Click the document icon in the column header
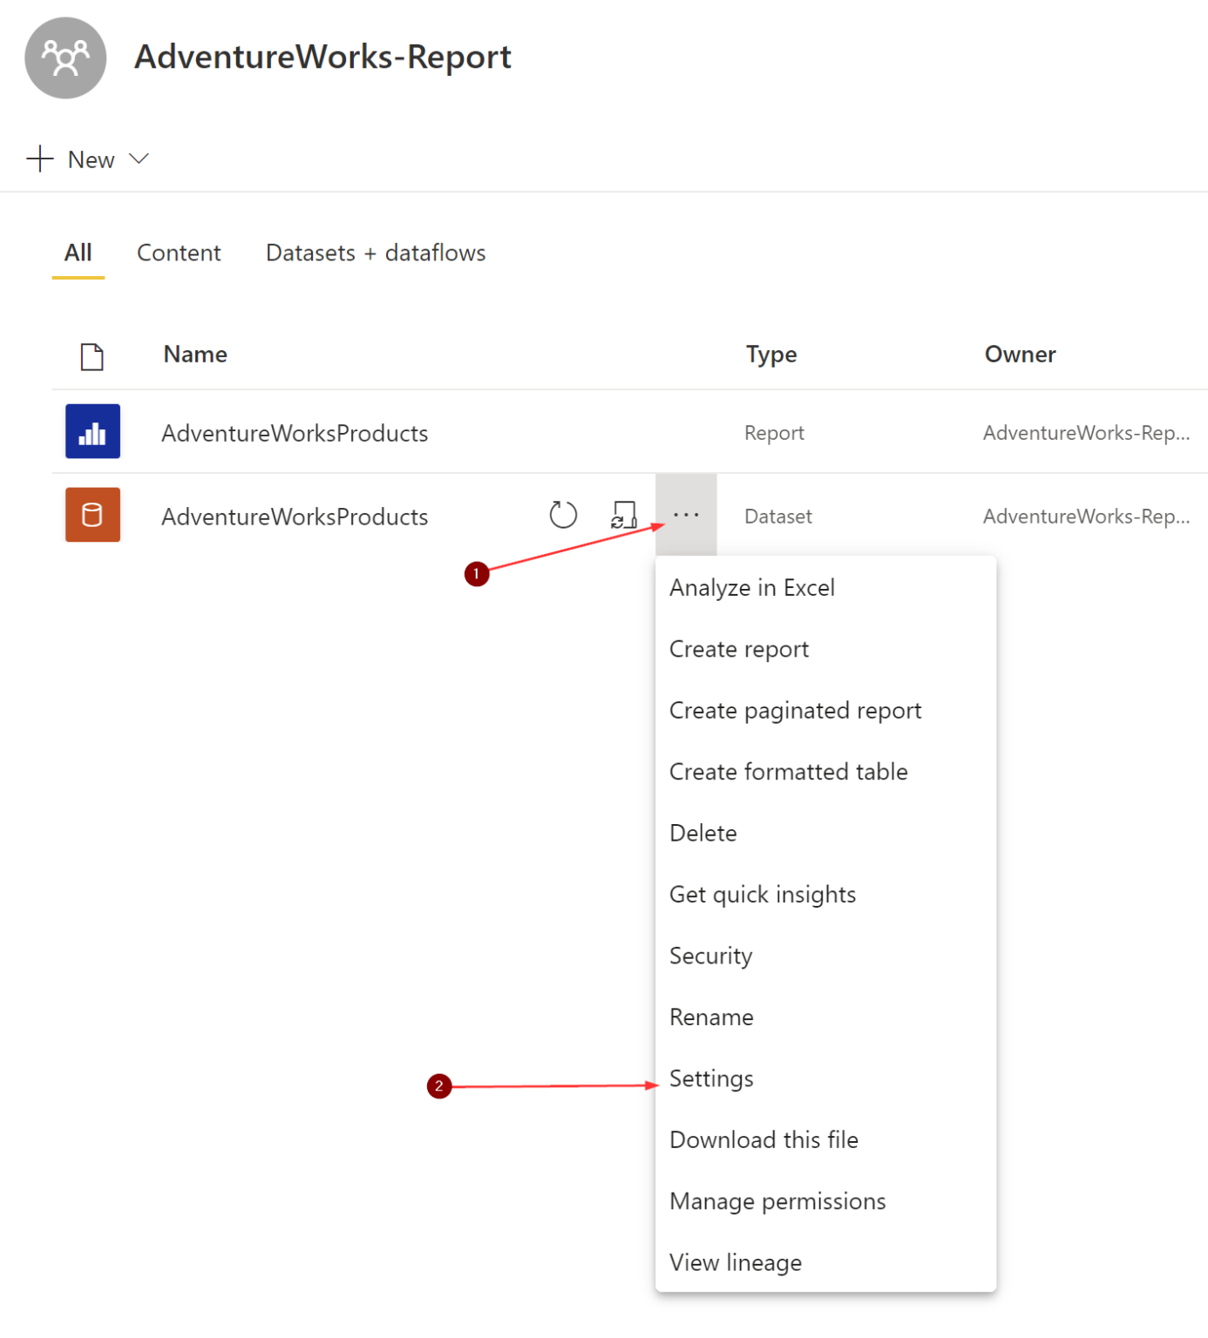The height and width of the screenshot is (1338, 1208). point(92,355)
